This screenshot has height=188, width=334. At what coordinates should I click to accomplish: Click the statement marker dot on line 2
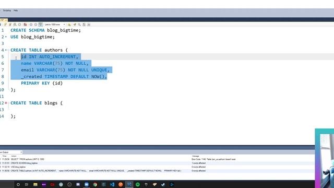6,37
